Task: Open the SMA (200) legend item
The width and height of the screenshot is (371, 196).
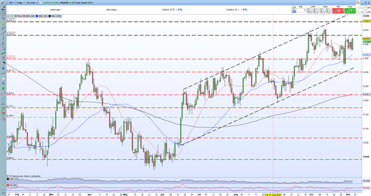Action: [55, 16]
